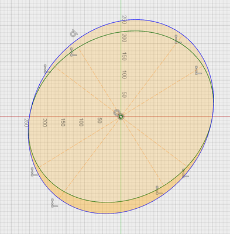Click the vertical axis label 150
The height and width of the screenshot is (234, 230).
tap(124, 56)
